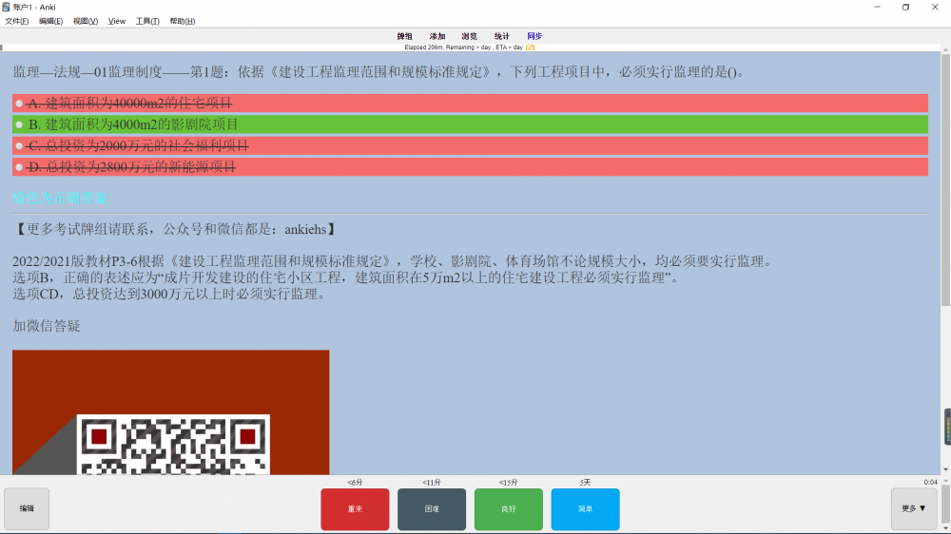Select radio option D 新能源项目
Viewport: 951px width, 534px height.
pos(19,167)
